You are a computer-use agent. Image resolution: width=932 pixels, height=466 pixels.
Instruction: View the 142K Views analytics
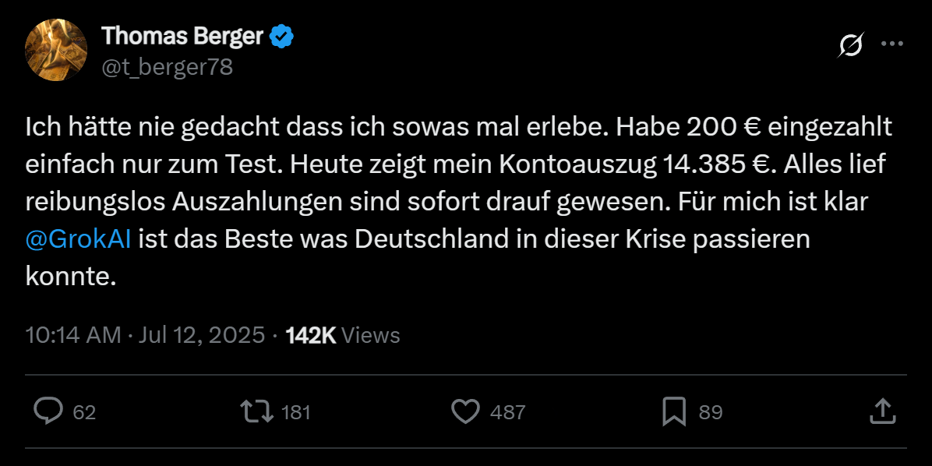click(x=343, y=335)
